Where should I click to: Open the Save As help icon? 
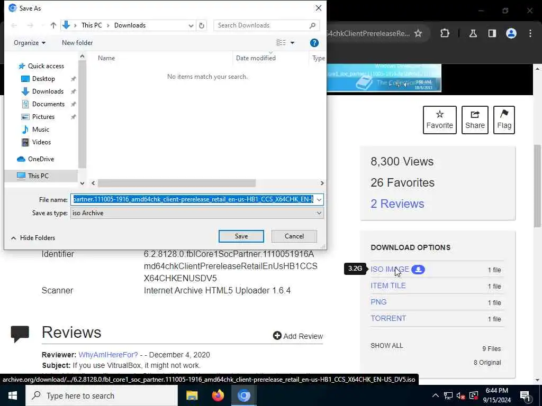coord(314,43)
